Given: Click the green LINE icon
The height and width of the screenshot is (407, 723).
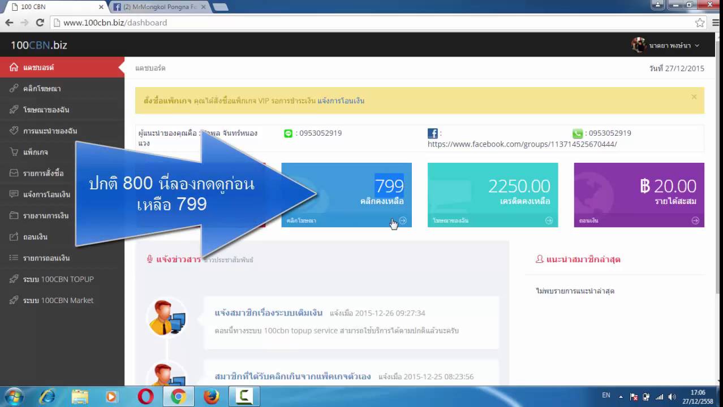Looking at the screenshot, I should coord(289,133).
